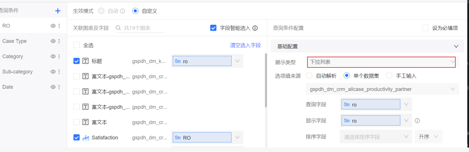The image size is (469, 152).
Task: Toggle eye icon for Date condition
Action: click(53, 87)
